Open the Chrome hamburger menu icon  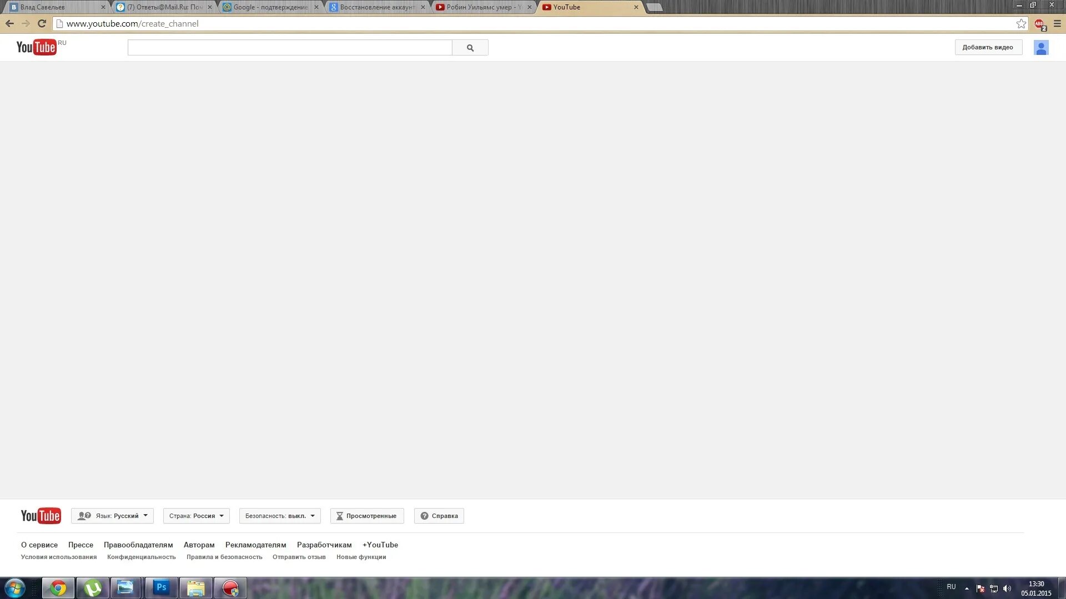click(x=1057, y=24)
